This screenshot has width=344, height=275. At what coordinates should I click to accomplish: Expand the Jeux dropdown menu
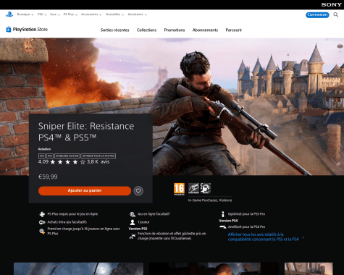pyautogui.click(x=55, y=14)
